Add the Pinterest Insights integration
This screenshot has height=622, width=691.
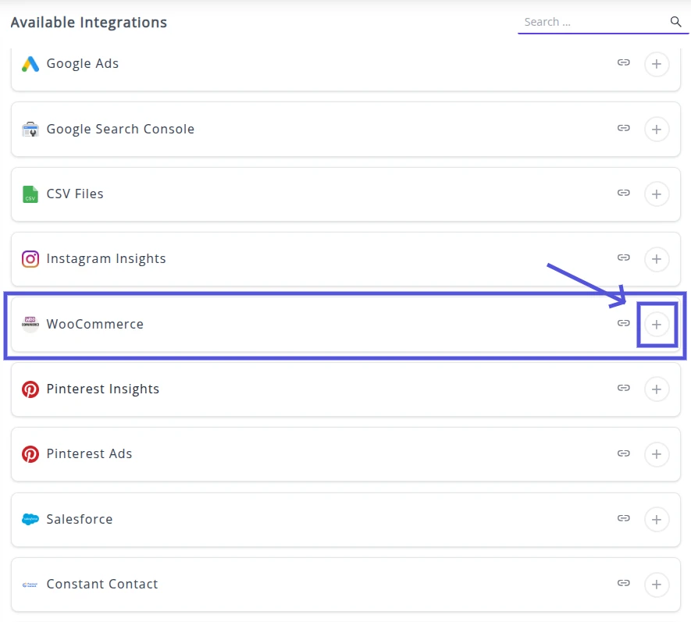(657, 389)
